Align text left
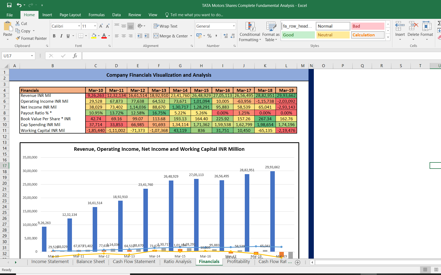Viewport: 441px width, 275px height. click(x=117, y=36)
